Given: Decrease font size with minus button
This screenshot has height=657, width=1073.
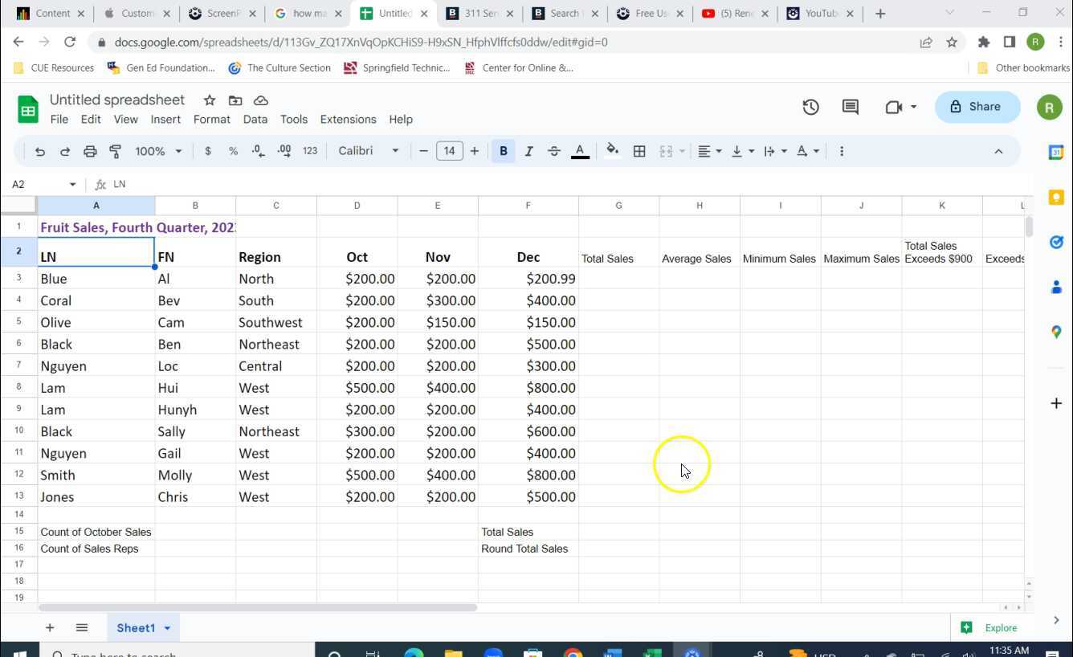Looking at the screenshot, I should (423, 151).
